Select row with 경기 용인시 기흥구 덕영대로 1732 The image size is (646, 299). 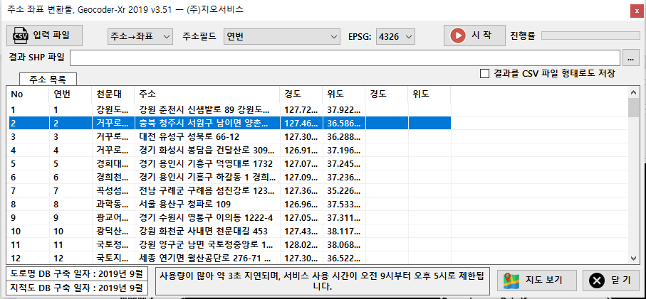click(230, 164)
